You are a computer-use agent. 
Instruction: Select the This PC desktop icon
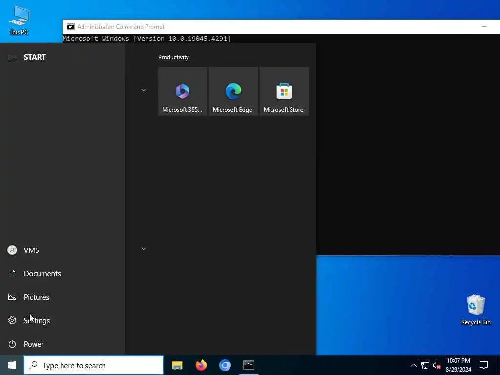19,20
